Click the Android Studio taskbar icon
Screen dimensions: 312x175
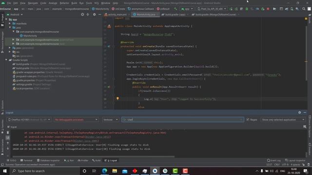pos(155,171)
